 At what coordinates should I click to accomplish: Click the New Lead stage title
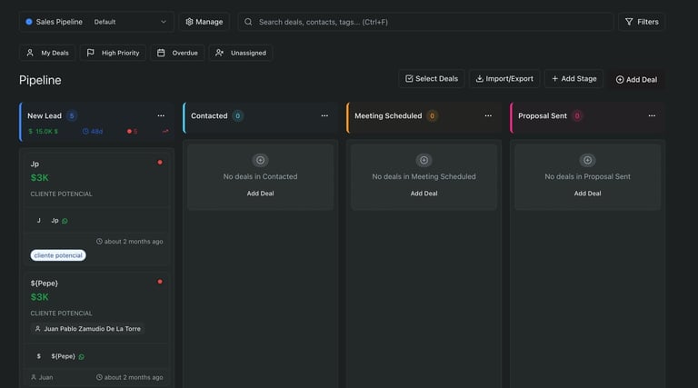tap(45, 115)
